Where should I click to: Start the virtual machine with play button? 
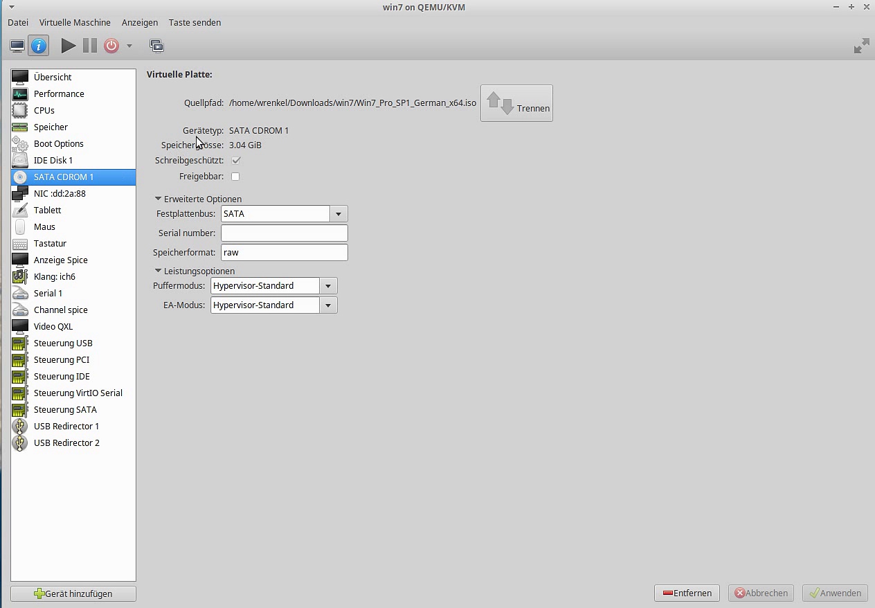69,46
